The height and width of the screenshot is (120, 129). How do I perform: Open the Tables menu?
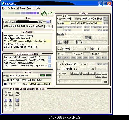(x=30, y=8)
